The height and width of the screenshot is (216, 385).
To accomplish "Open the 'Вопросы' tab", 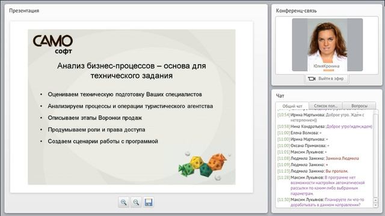I will pyautogui.click(x=359, y=106).
